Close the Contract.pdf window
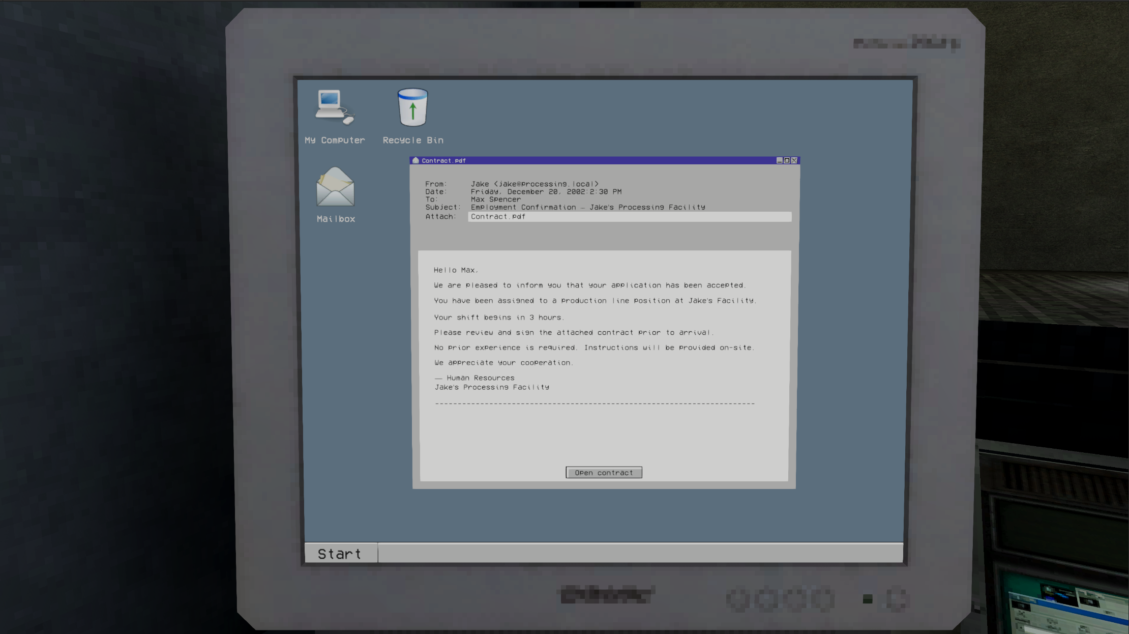 (x=794, y=160)
